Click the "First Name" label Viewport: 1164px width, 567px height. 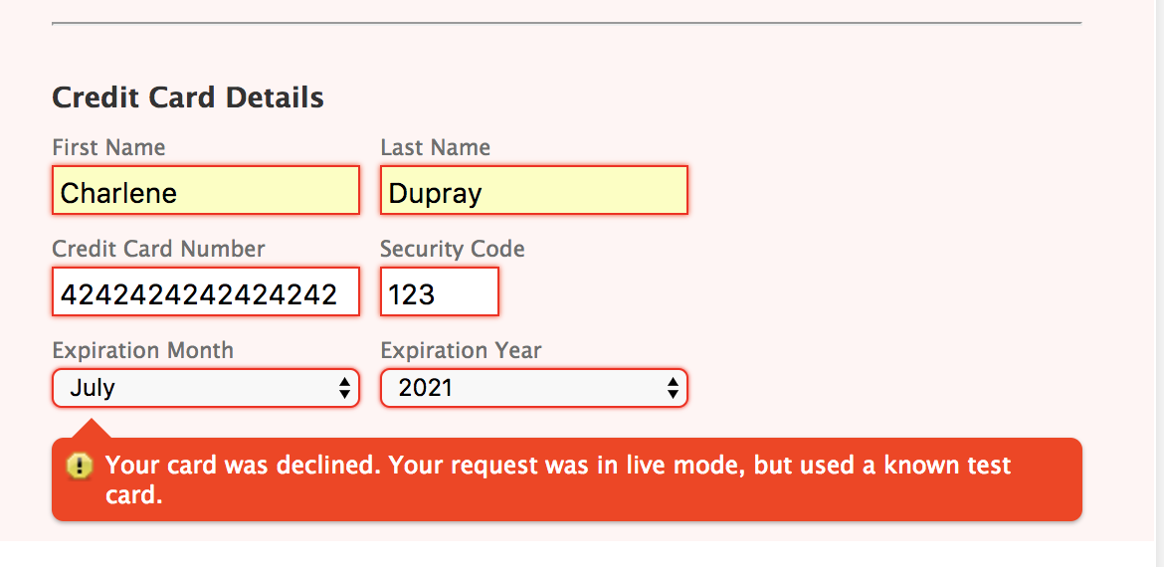coord(108,148)
